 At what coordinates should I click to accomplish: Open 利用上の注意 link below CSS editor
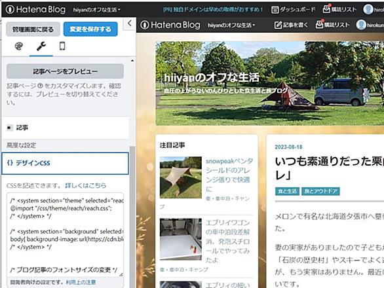coord(81,282)
